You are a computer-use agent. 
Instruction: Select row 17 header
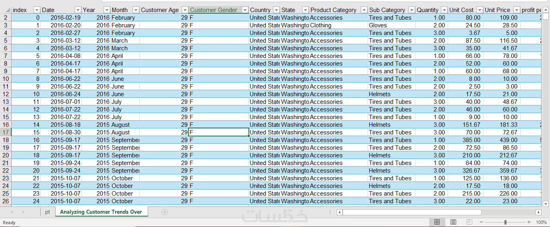[6, 132]
